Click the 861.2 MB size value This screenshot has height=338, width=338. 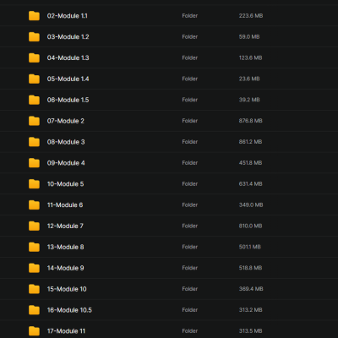tap(250, 142)
